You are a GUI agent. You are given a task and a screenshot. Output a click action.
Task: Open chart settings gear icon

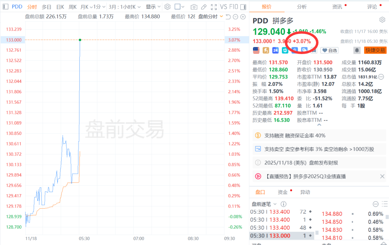pyautogui.click(x=167, y=7)
